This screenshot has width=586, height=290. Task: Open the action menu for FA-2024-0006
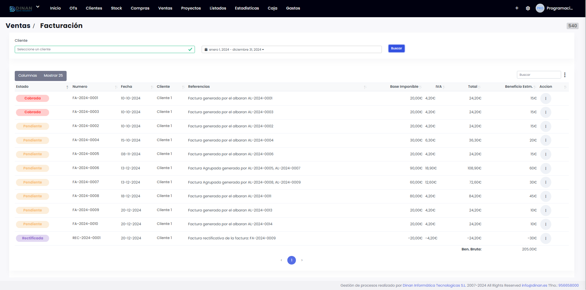tap(546, 168)
